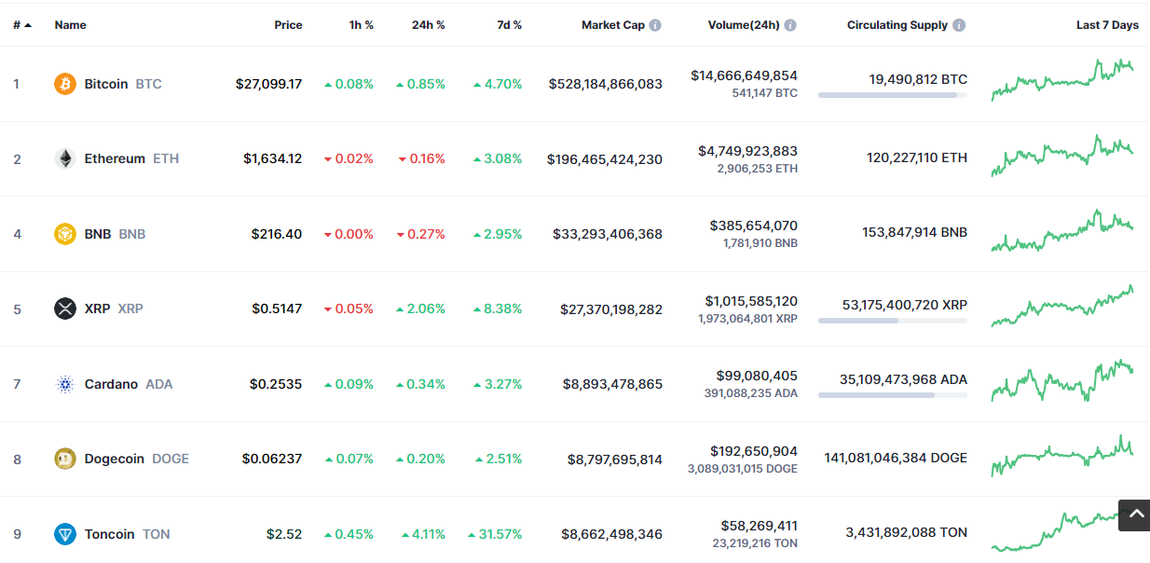
Task: Click the scroll-to-top arrow button
Action: coord(1134,515)
